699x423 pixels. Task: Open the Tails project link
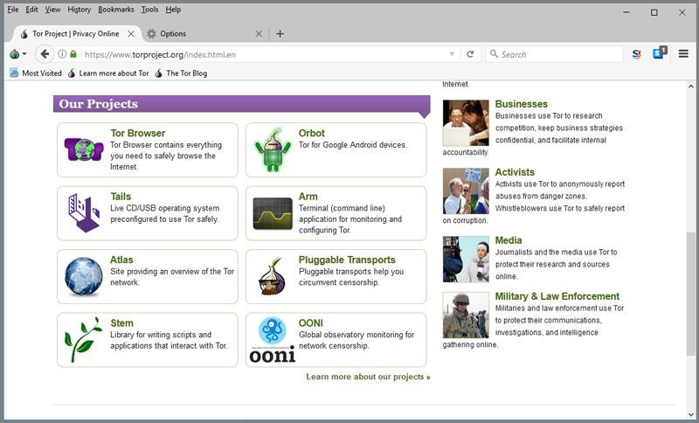[x=121, y=196]
